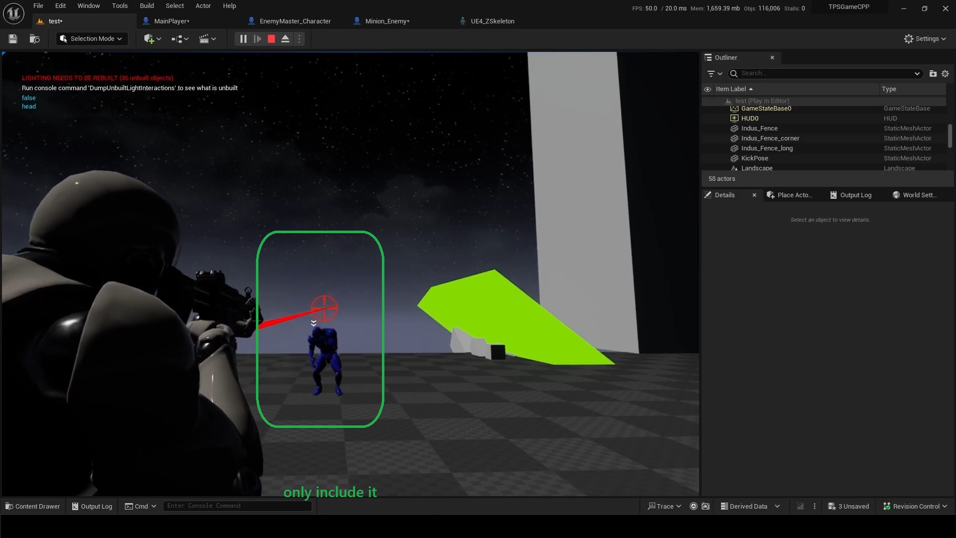956x538 pixels.
Task: Toggle visibility eye column header in Outliner
Action: pos(708,89)
